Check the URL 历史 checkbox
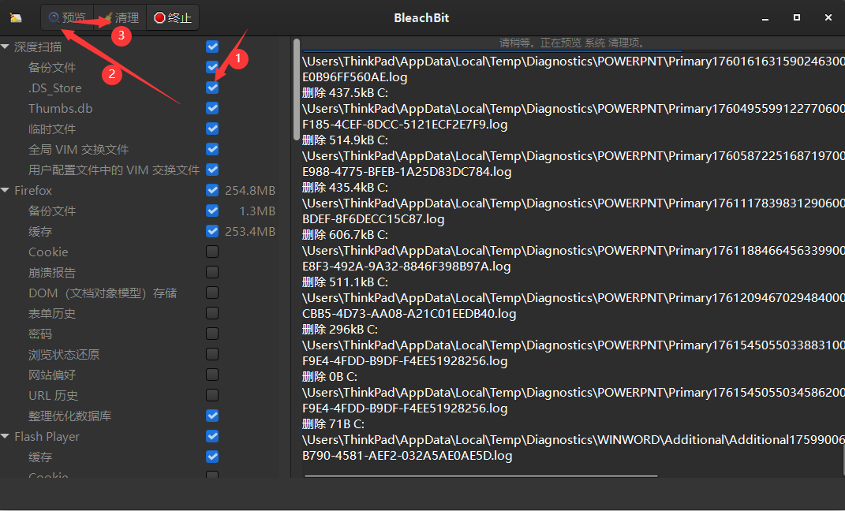 (x=212, y=395)
